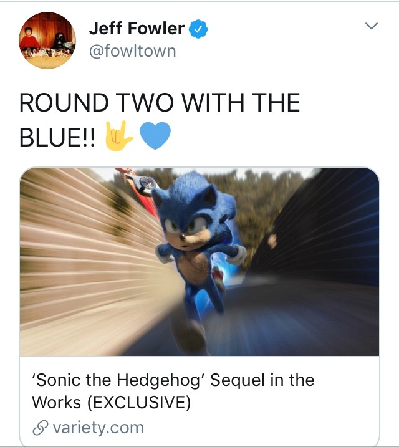Viewport: 399px width, 447px height.
Task: Open the Sonic running preview image
Action: tap(199, 262)
